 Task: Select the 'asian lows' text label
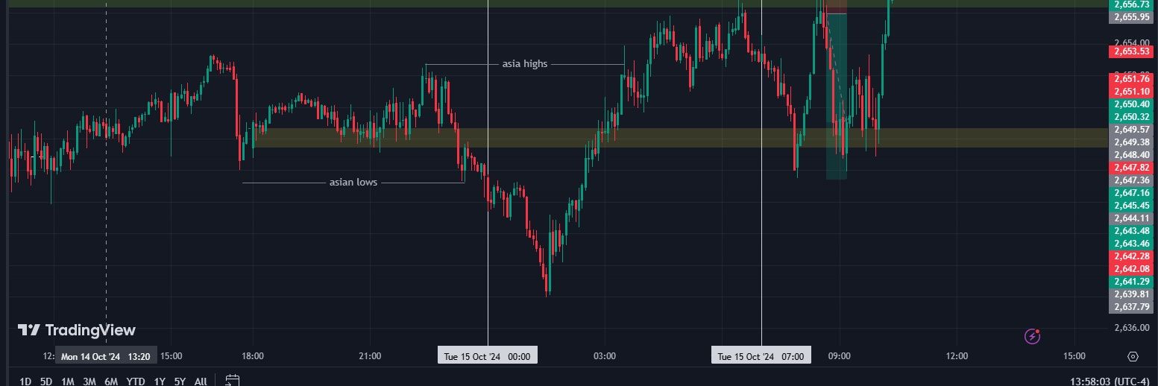click(x=353, y=182)
